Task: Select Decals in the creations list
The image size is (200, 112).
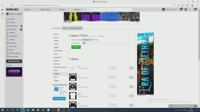Action: click(56, 44)
